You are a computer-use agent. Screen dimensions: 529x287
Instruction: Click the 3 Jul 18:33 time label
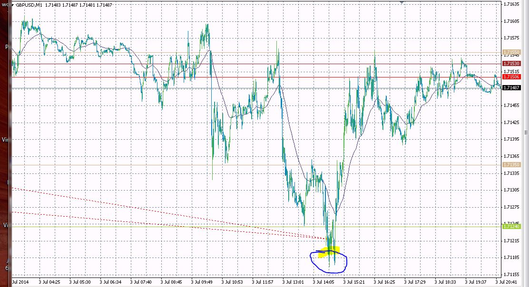click(x=445, y=282)
